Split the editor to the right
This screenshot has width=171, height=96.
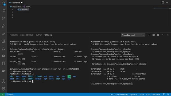pos(163,2)
